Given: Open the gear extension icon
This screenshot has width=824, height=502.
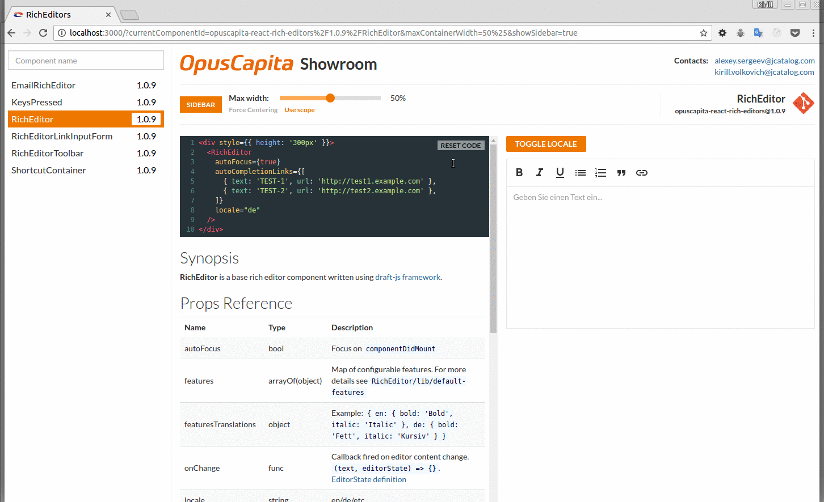Looking at the screenshot, I should click(722, 33).
